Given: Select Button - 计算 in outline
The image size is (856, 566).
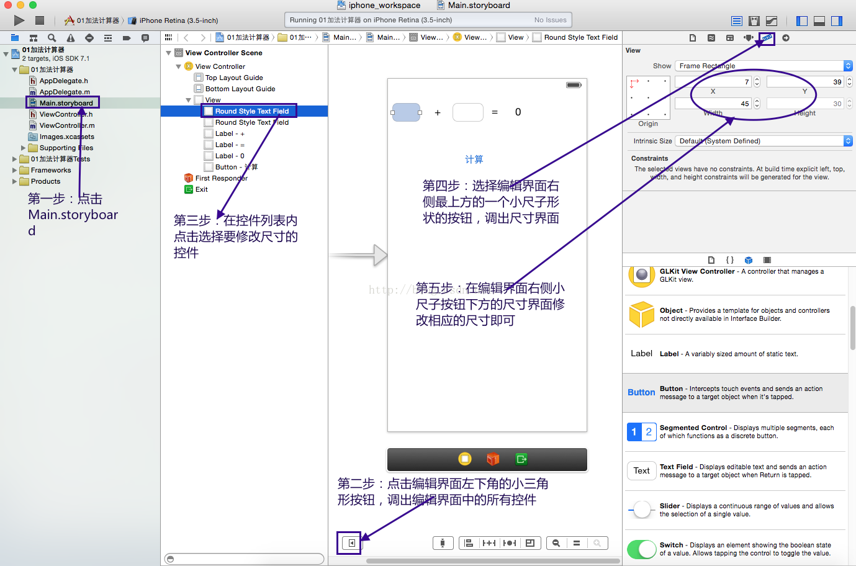Looking at the screenshot, I should point(231,167).
